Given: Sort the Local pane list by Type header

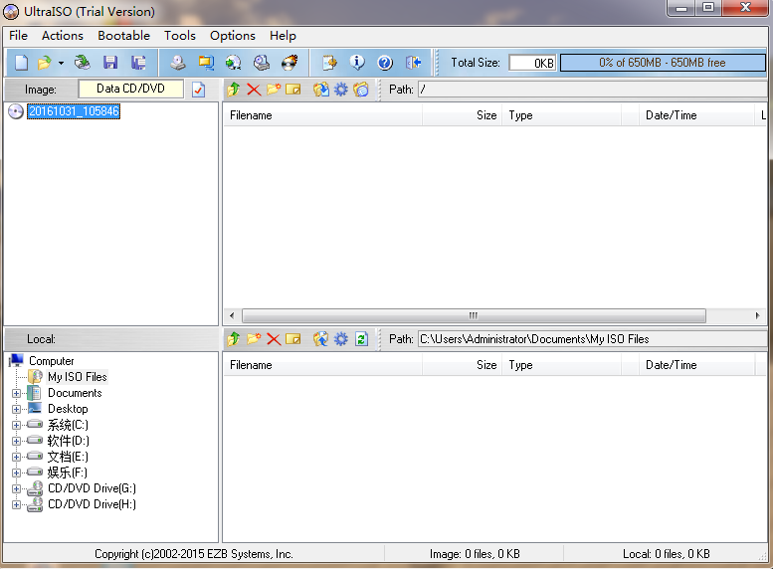Looking at the screenshot, I should coord(561,365).
